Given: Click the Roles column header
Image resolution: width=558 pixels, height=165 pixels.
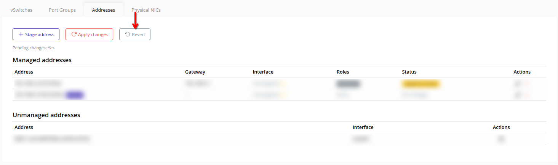Looking at the screenshot, I should (x=343, y=72).
